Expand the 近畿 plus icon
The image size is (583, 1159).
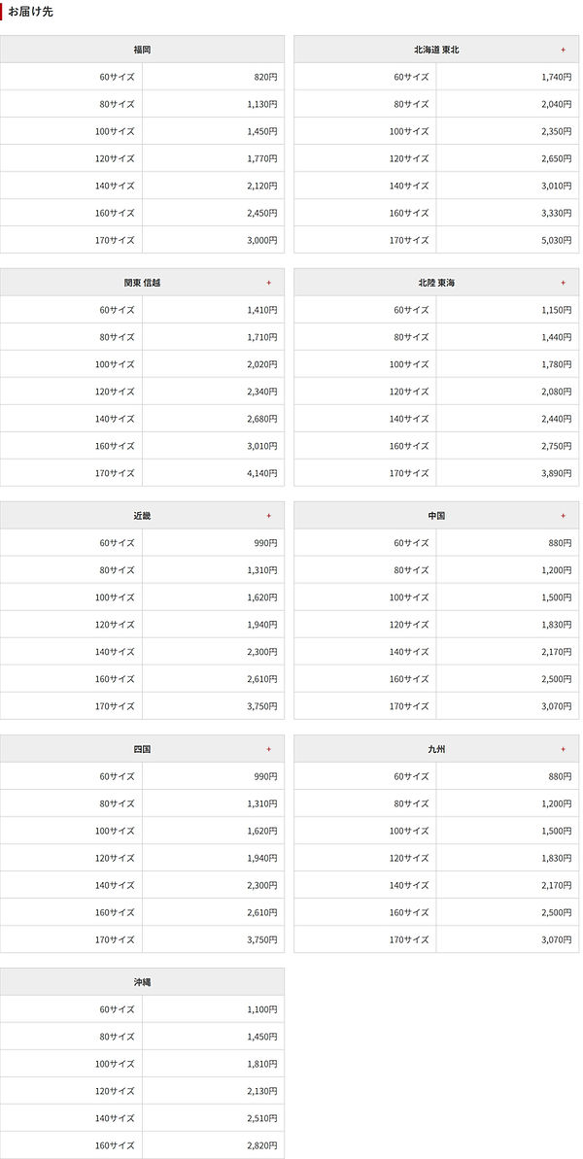coord(269,516)
